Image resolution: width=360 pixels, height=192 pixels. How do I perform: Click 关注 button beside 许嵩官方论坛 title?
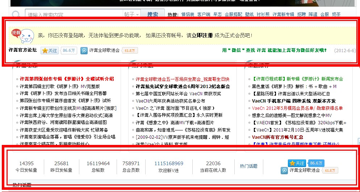point(50,50)
